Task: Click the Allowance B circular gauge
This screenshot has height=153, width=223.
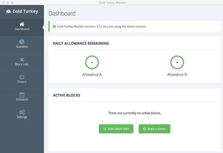Action: (177, 63)
